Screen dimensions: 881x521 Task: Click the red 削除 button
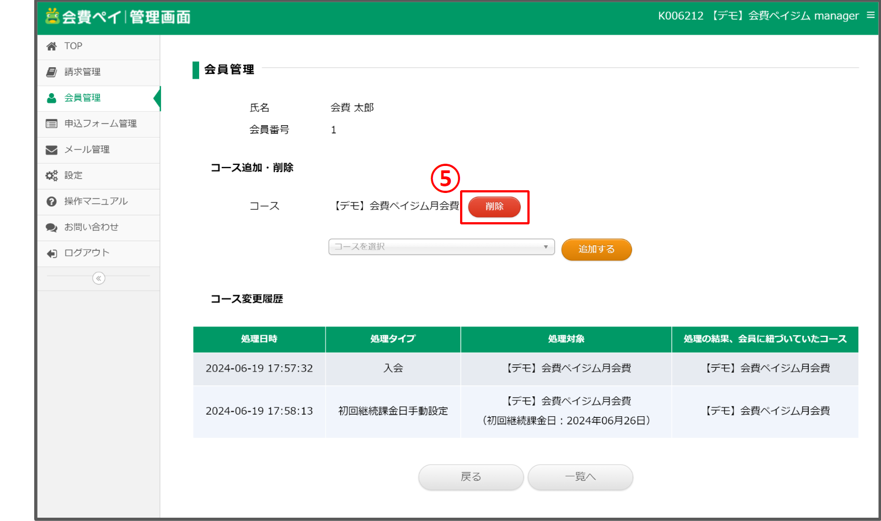[x=494, y=207]
